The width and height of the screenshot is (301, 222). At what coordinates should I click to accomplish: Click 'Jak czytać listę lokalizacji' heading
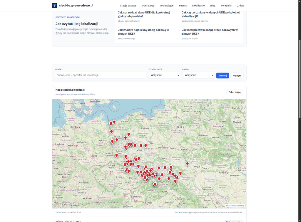(77, 24)
